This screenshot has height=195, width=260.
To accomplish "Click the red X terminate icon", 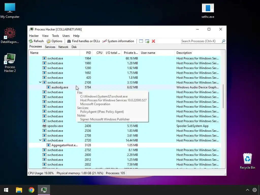I will tap(153, 41).
